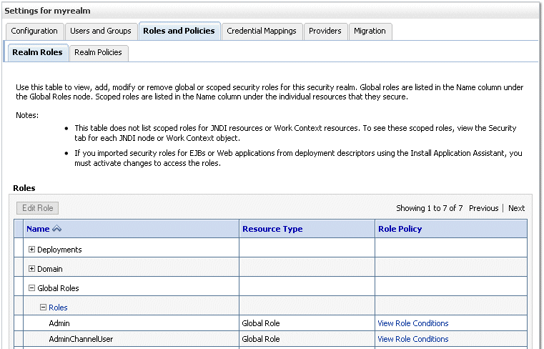544x349 pixels.
Task: View Role Conditions for AdminChannelUser
Action: tap(413, 339)
